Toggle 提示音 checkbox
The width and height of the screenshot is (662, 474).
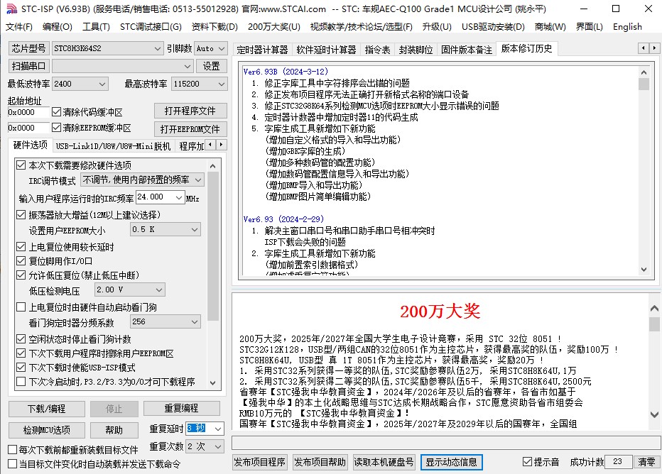tap(527, 462)
